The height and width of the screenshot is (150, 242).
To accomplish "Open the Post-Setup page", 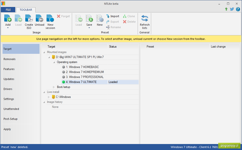I will tap(21, 119).
